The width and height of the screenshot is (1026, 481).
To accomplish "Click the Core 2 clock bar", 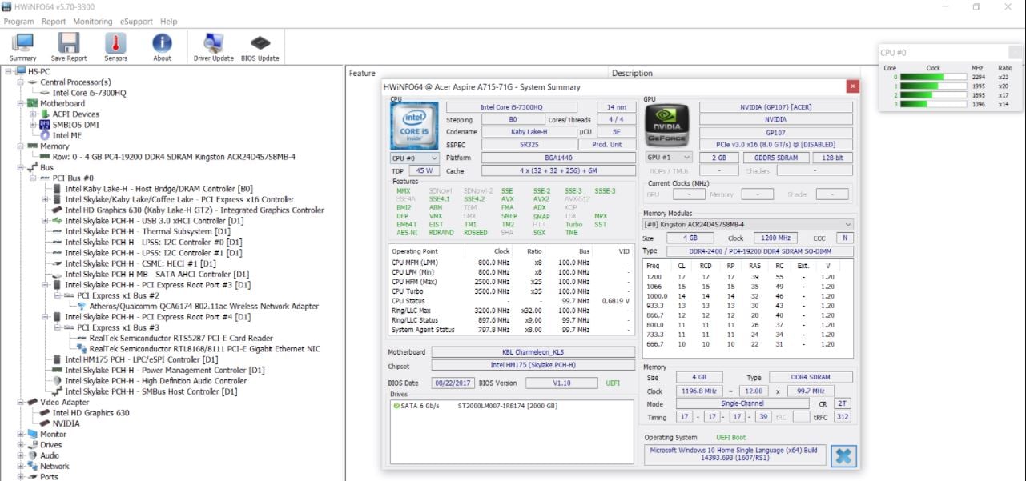I will [x=933, y=94].
